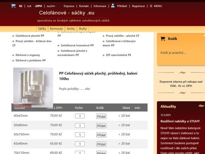
Task: Click the Celofánové - sáčky .eu logo
Action: coord(67,13)
